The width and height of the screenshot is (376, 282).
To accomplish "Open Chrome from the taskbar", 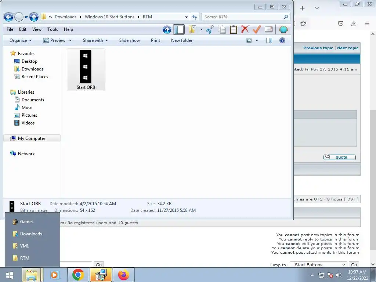I will pyautogui.click(x=78, y=275).
